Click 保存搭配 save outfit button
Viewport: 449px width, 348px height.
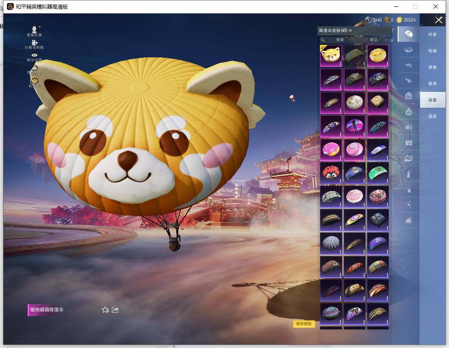[304, 324]
